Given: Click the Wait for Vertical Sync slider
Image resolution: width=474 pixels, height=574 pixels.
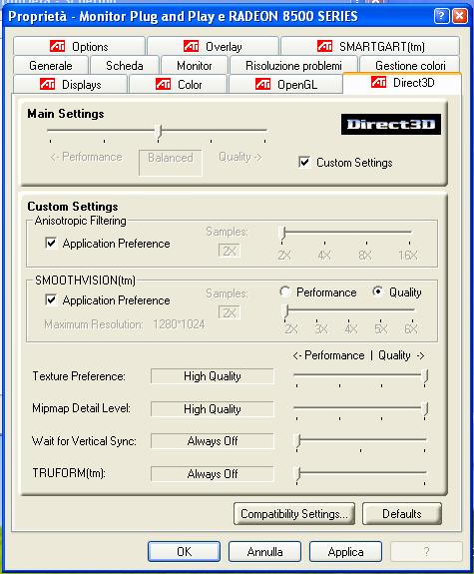Looking at the screenshot, I should pyautogui.click(x=361, y=441).
